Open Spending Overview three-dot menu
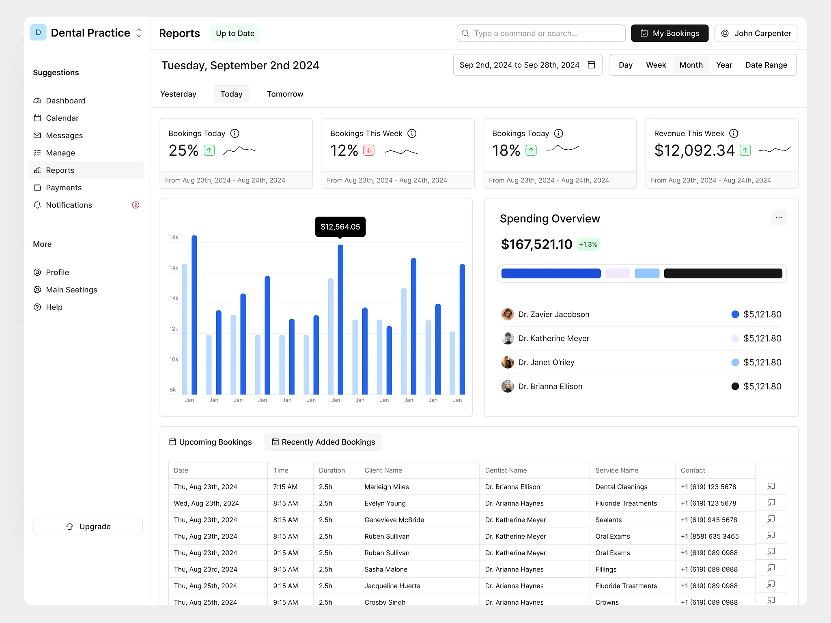 point(779,218)
